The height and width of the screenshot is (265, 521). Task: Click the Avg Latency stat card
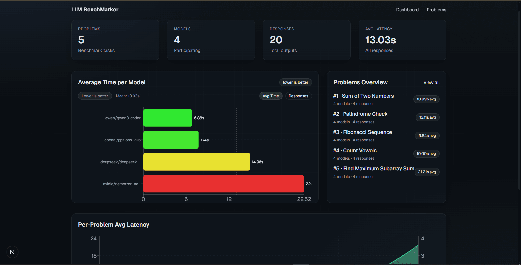pyautogui.click(x=402, y=40)
